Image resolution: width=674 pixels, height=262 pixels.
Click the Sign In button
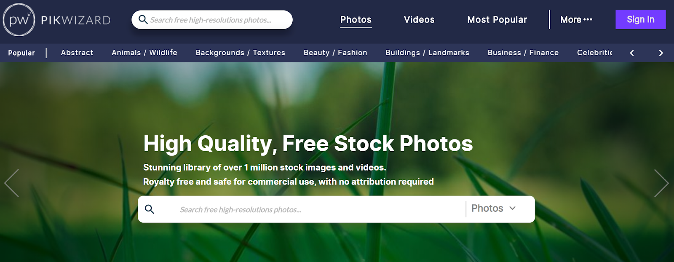640,19
